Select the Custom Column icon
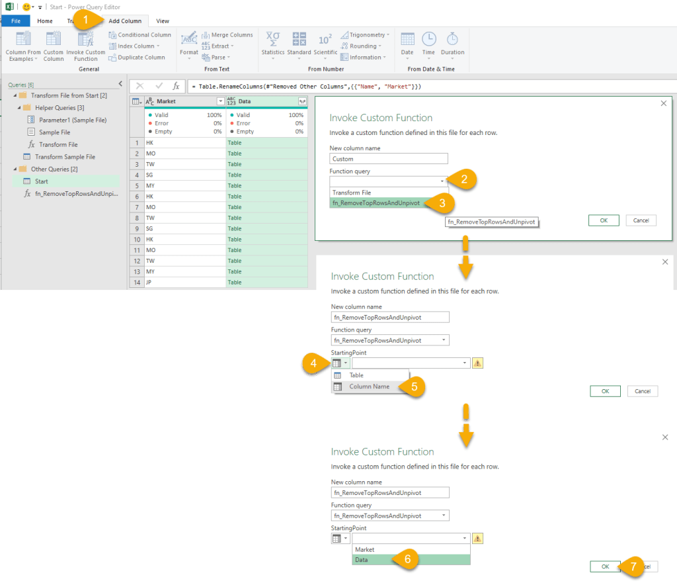Viewport: 677px width, 587px height. [54, 40]
